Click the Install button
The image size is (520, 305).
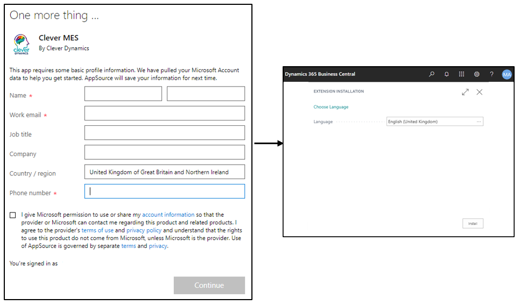click(x=473, y=224)
